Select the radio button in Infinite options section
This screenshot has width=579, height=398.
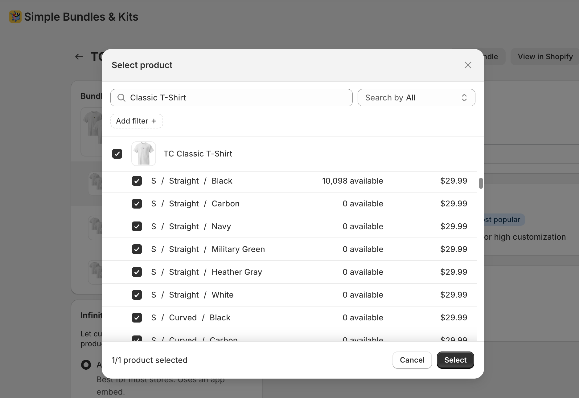(x=86, y=365)
